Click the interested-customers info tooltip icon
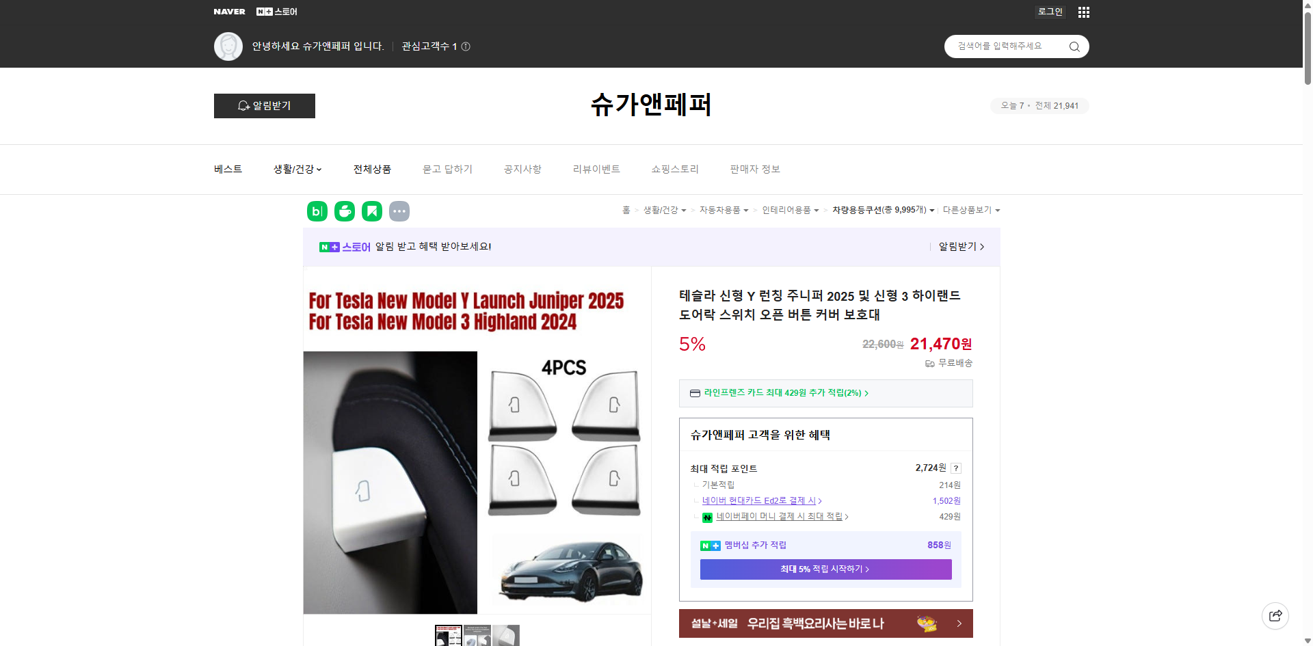Viewport: 1313px width, 646px height. 466,46
